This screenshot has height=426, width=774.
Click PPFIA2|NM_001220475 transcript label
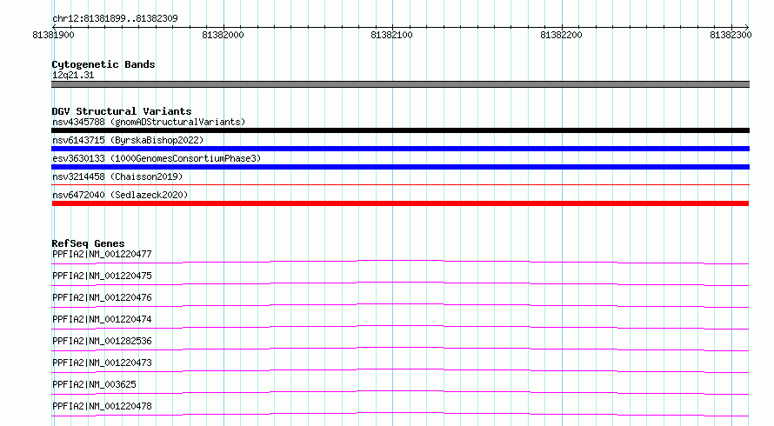click(102, 276)
